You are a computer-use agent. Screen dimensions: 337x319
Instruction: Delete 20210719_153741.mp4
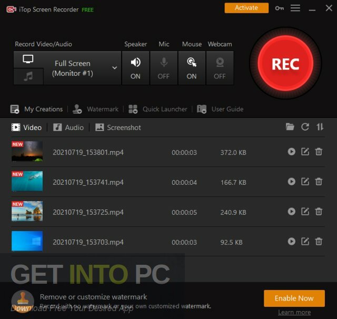319,182
